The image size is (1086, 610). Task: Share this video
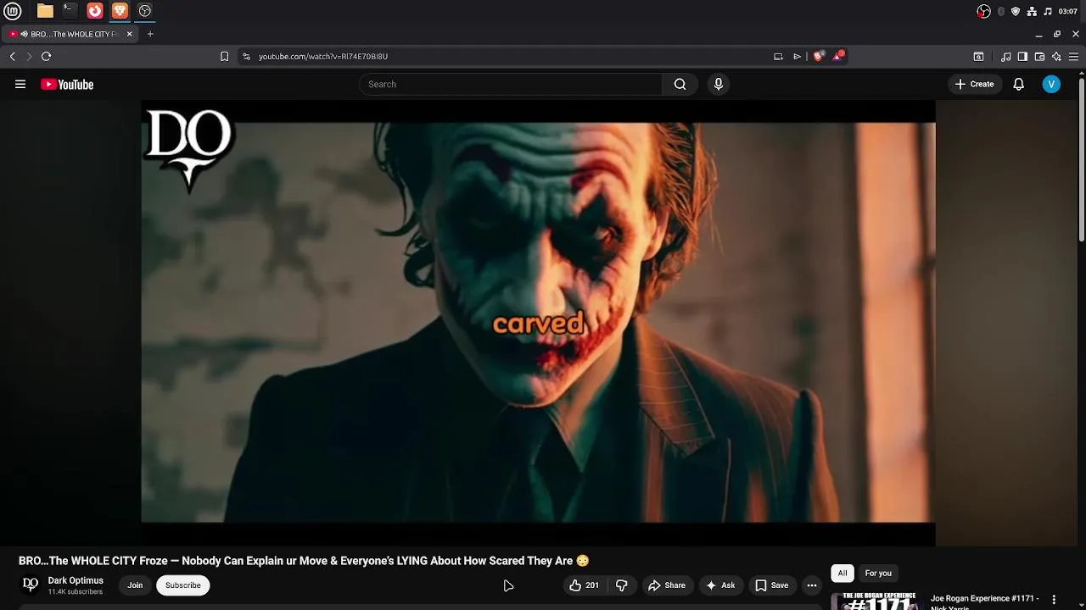(x=667, y=585)
